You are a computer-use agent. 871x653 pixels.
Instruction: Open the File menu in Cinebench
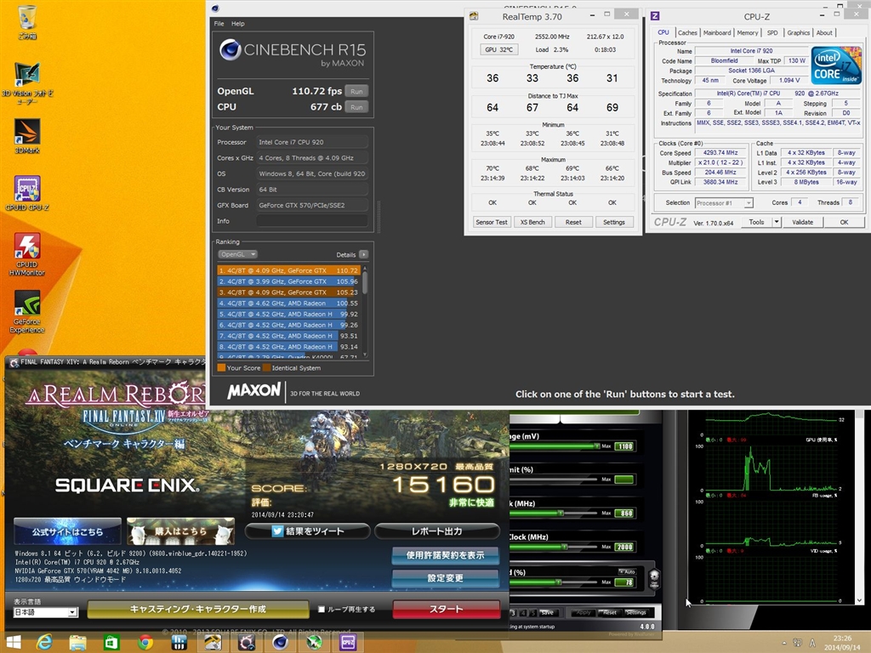click(219, 24)
